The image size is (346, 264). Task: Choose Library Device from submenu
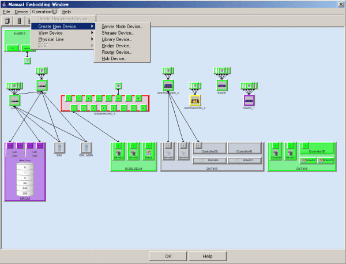[x=122, y=39]
